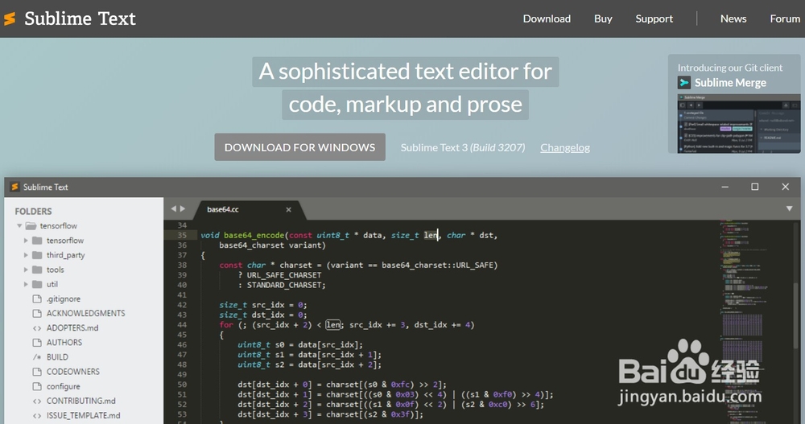Click the ADOPTERS.md markup file icon
Image resolution: width=805 pixels, height=424 pixels.
coord(37,328)
